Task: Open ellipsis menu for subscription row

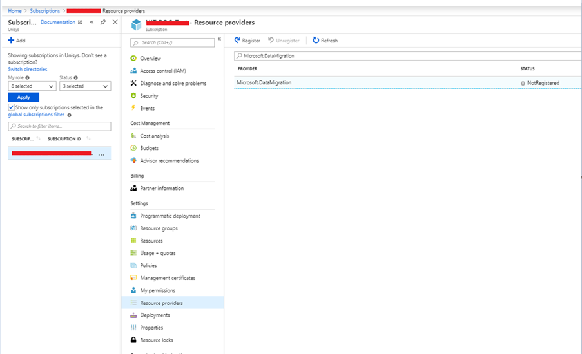Action: click(101, 154)
